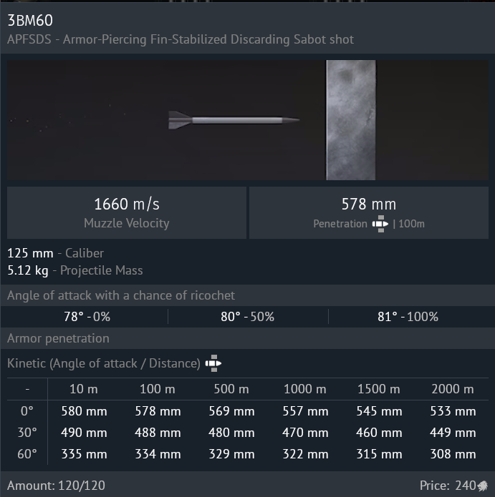This screenshot has height=497, width=495.
Task: Click the 60° row label
Action: [27, 454]
